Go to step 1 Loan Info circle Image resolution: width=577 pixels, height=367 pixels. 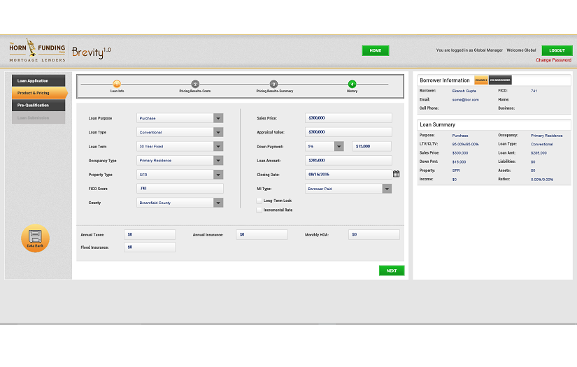(x=117, y=84)
